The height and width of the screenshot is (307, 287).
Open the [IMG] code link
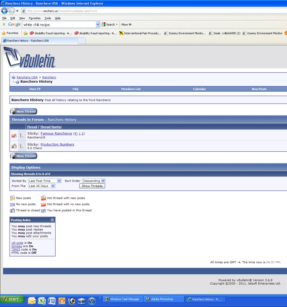tap(16, 250)
